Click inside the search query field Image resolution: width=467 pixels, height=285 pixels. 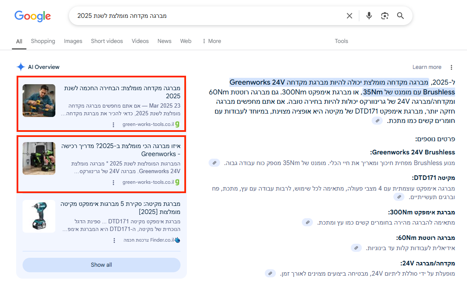tap(209, 16)
